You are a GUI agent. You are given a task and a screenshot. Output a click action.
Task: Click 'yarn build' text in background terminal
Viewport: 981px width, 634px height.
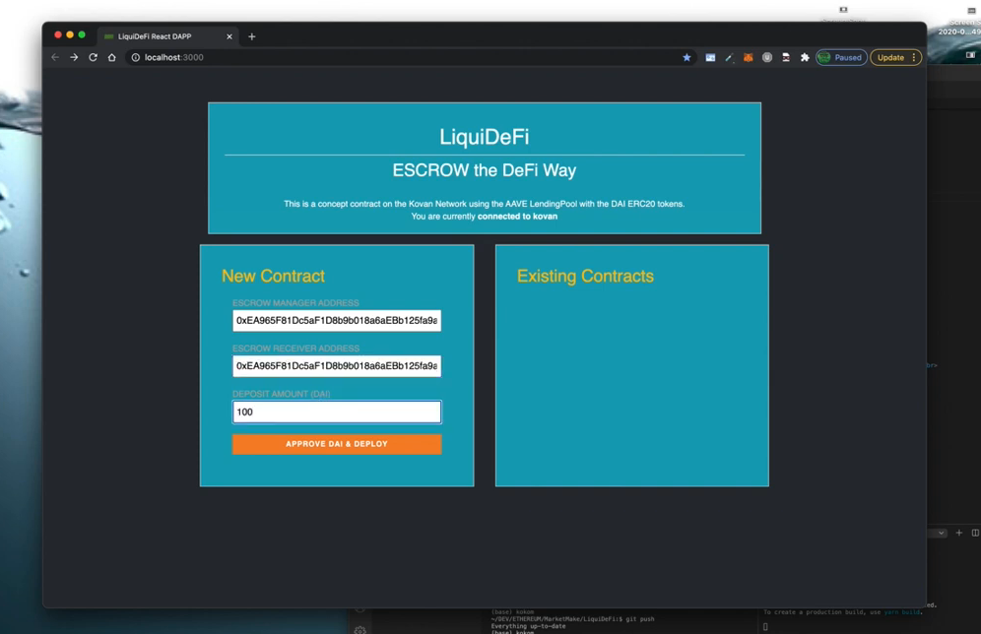point(901,612)
